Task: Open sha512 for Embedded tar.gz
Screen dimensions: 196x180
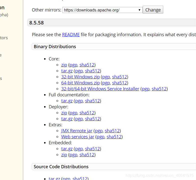Action: [x=92, y=149]
